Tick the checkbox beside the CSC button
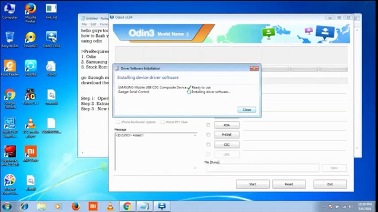 coord(208,145)
